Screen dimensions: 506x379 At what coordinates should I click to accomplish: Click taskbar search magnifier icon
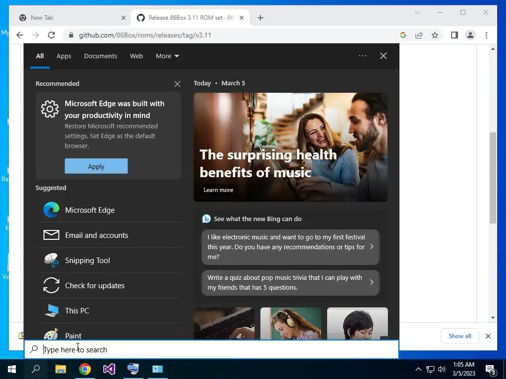point(36,369)
